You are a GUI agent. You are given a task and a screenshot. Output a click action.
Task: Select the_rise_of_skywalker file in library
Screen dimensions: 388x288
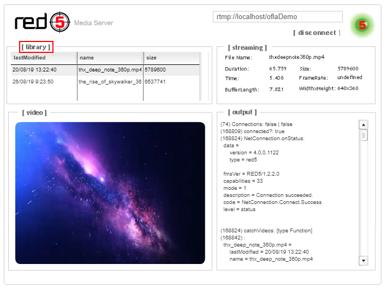click(x=110, y=82)
